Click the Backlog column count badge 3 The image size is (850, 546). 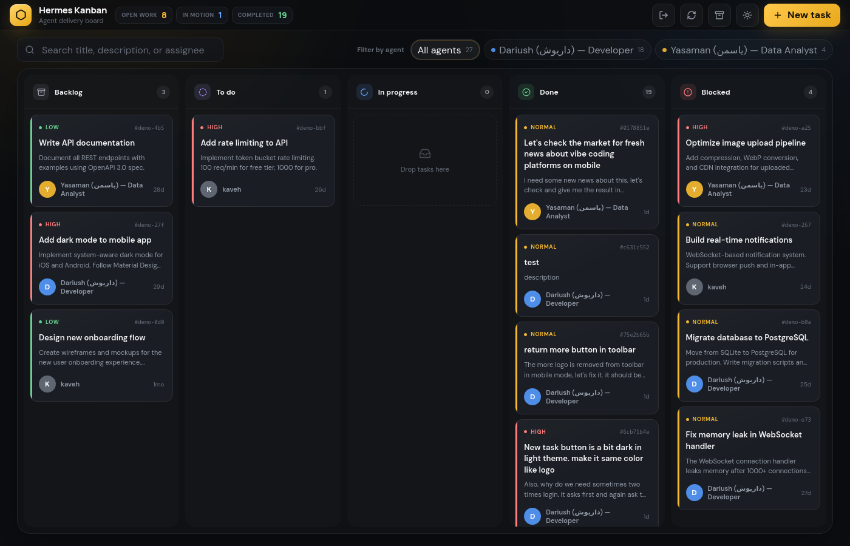(163, 92)
